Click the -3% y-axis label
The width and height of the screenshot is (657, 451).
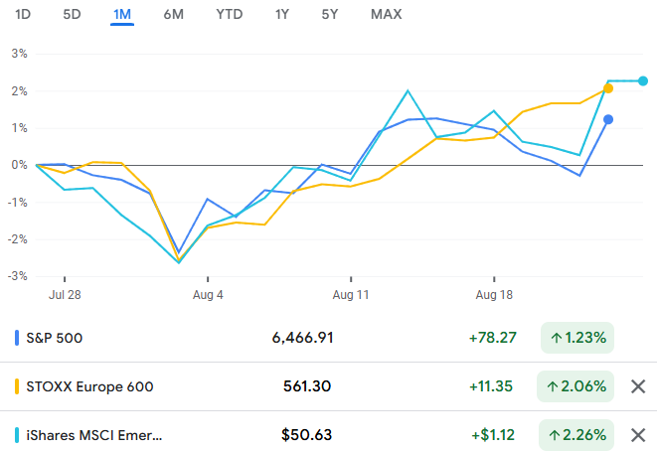(17, 276)
